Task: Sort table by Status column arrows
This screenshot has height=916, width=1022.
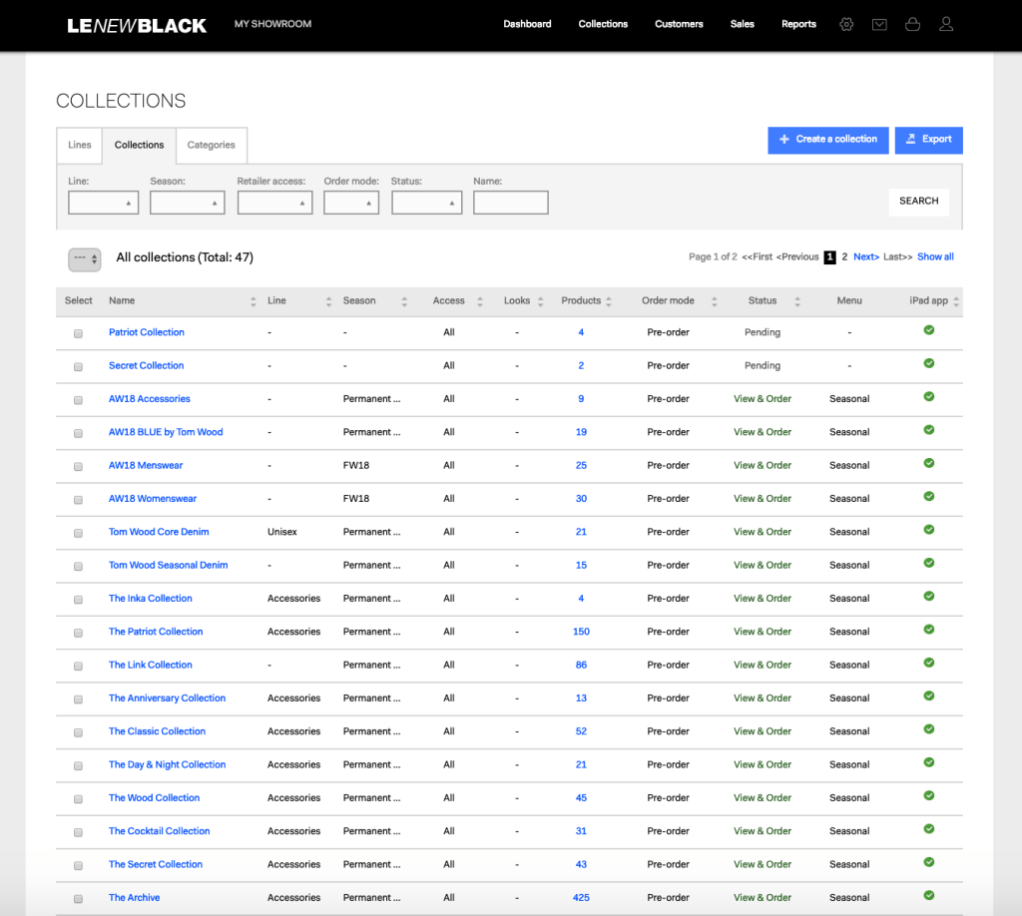Action: pyautogui.click(x=797, y=301)
